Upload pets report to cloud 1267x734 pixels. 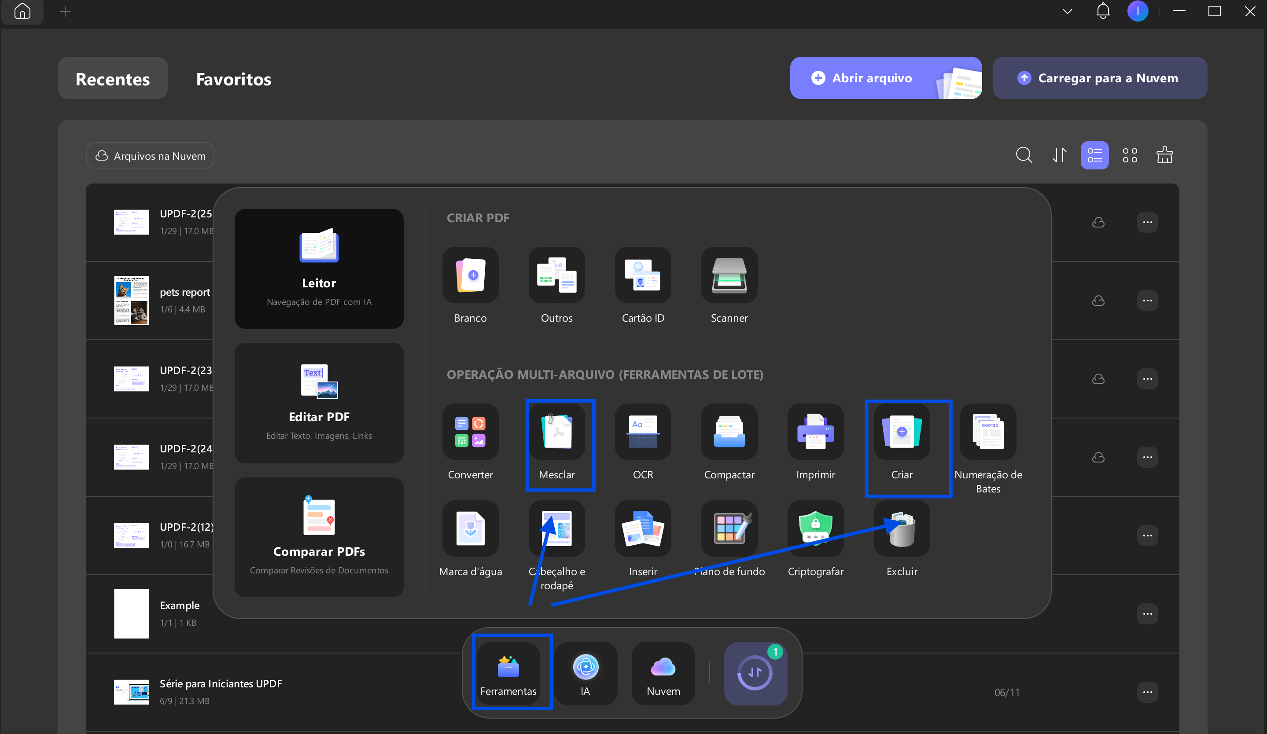click(x=1098, y=301)
